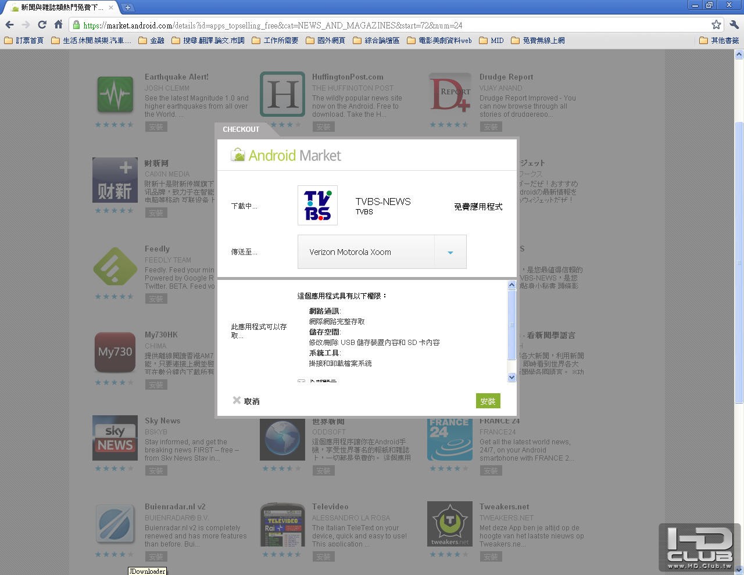Viewport: 744px width, 575px height.
Task: Open a new browser tab
Action: tap(127, 8)
